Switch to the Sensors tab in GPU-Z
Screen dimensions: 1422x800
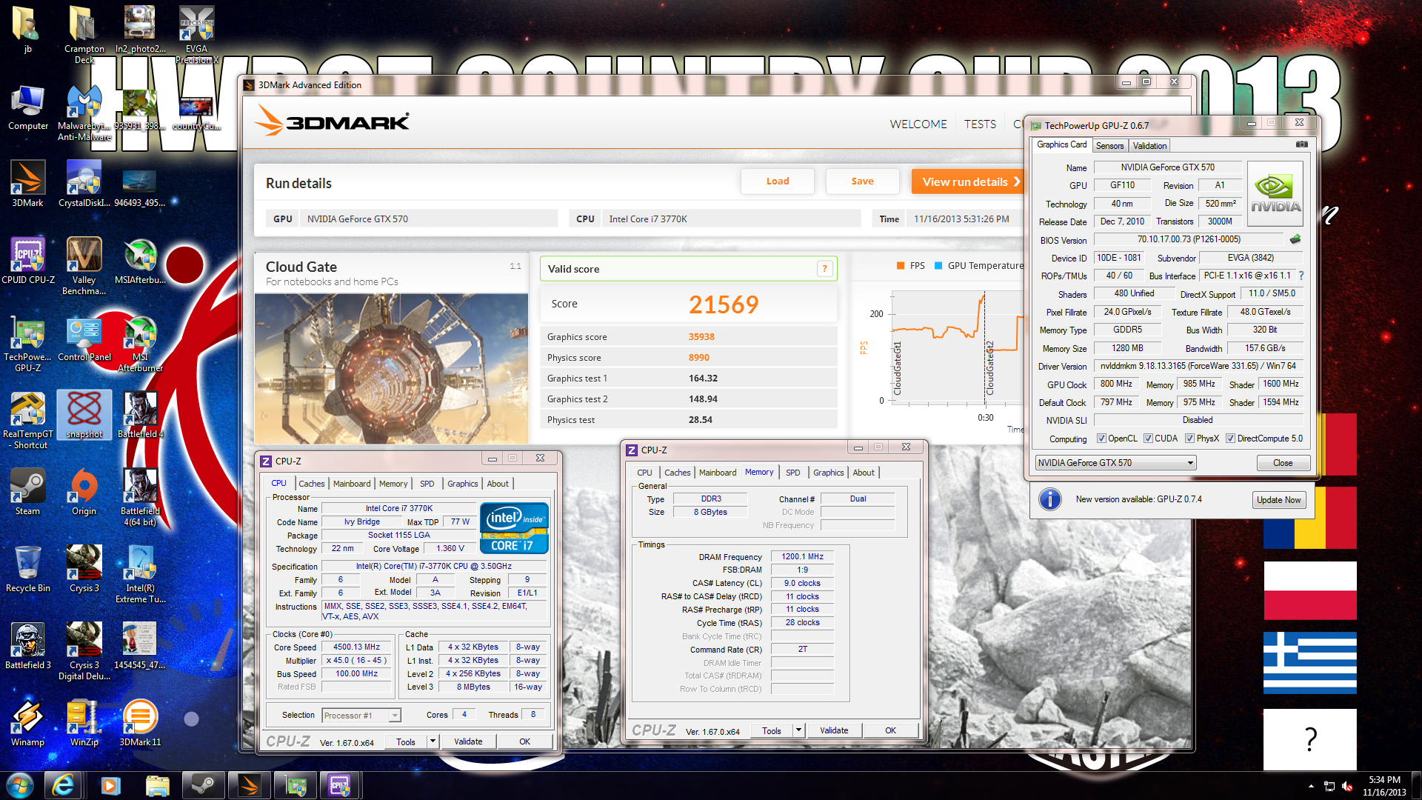click(1109, 146)
